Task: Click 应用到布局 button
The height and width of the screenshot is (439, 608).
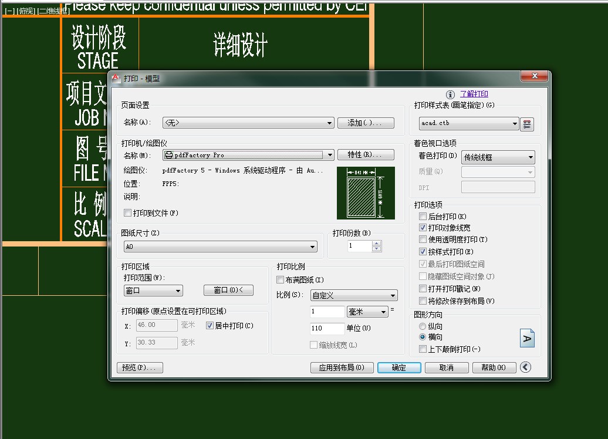Action: tap(342, 367)
